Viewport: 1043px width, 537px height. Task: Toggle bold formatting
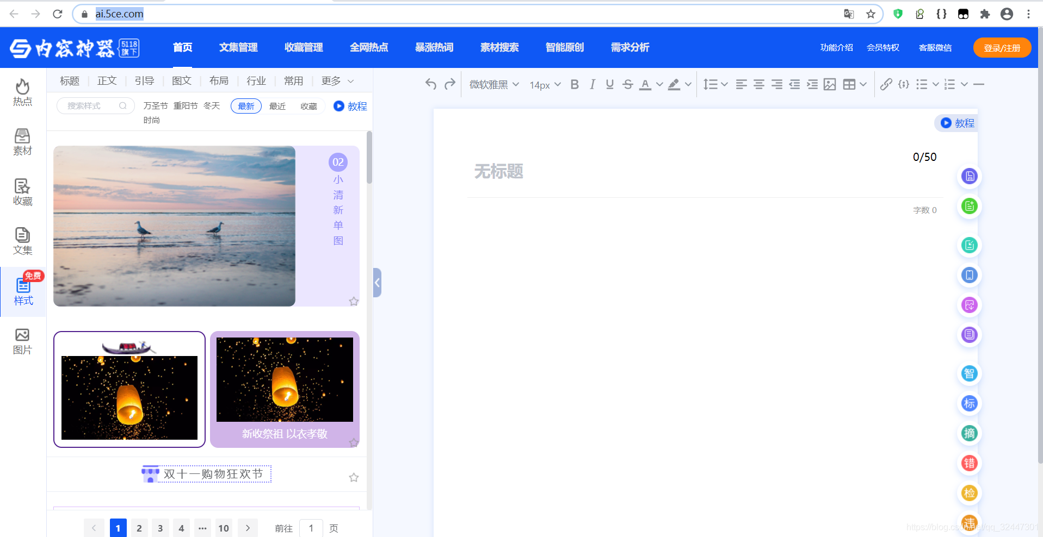click(575, 84)
